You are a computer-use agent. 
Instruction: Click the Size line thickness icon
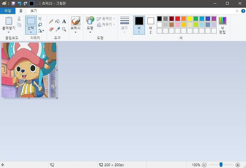tap(125, 21)
